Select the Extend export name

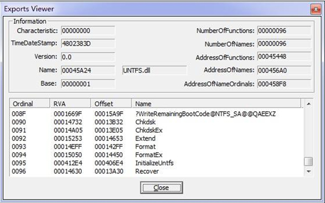point(145,138)
